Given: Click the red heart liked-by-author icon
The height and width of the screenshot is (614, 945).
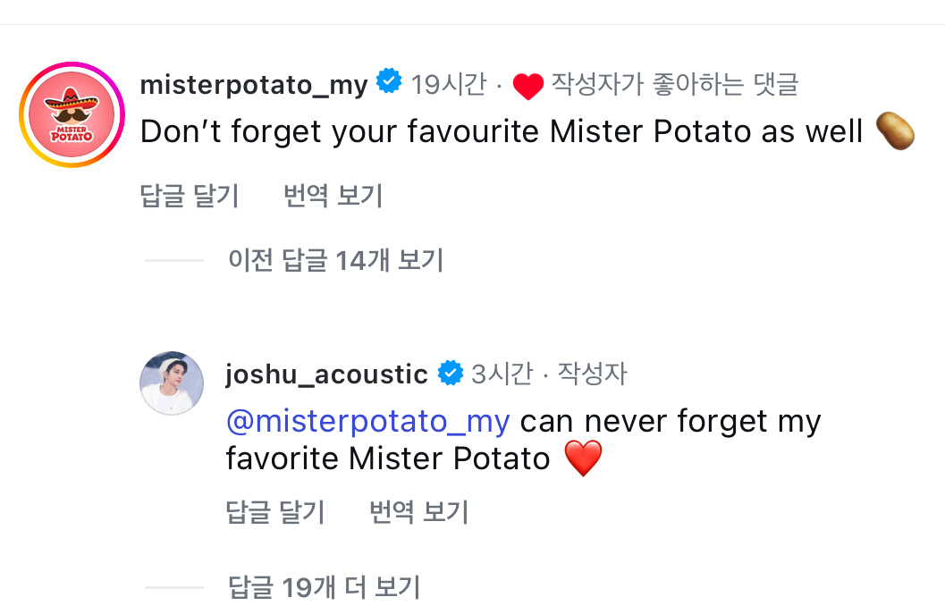Looking at the screenshot, I should coord(528,87).
